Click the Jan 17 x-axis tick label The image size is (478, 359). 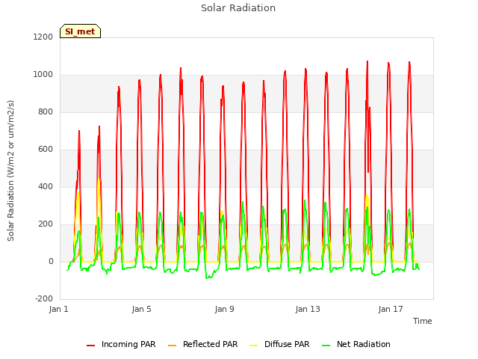pyautogui.click(x=391, y=309)
